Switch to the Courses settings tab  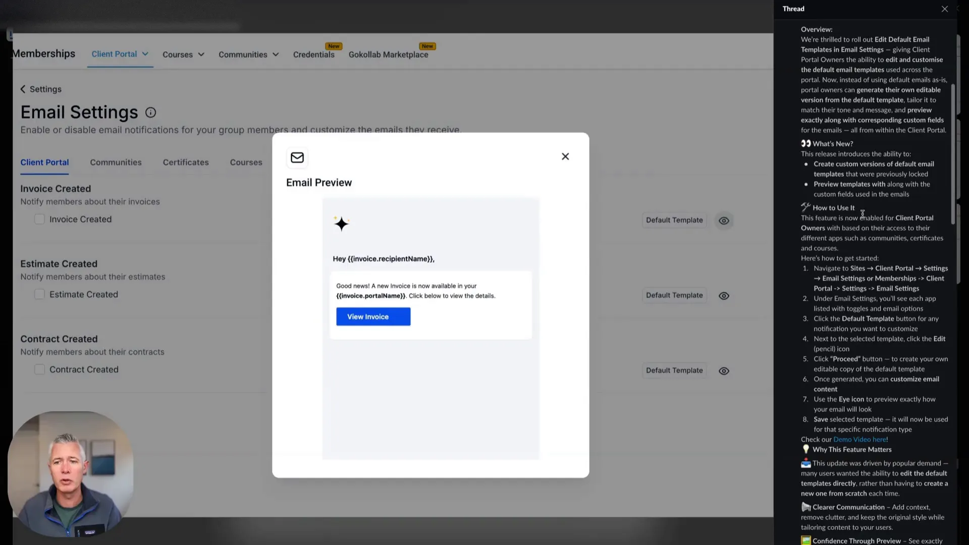pos(246,162)
